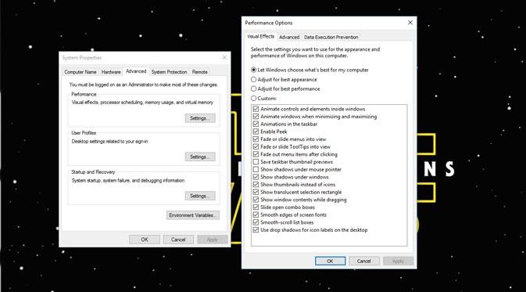
Task: Open Startup and Recovery Settings button
Action: (200, 196)
